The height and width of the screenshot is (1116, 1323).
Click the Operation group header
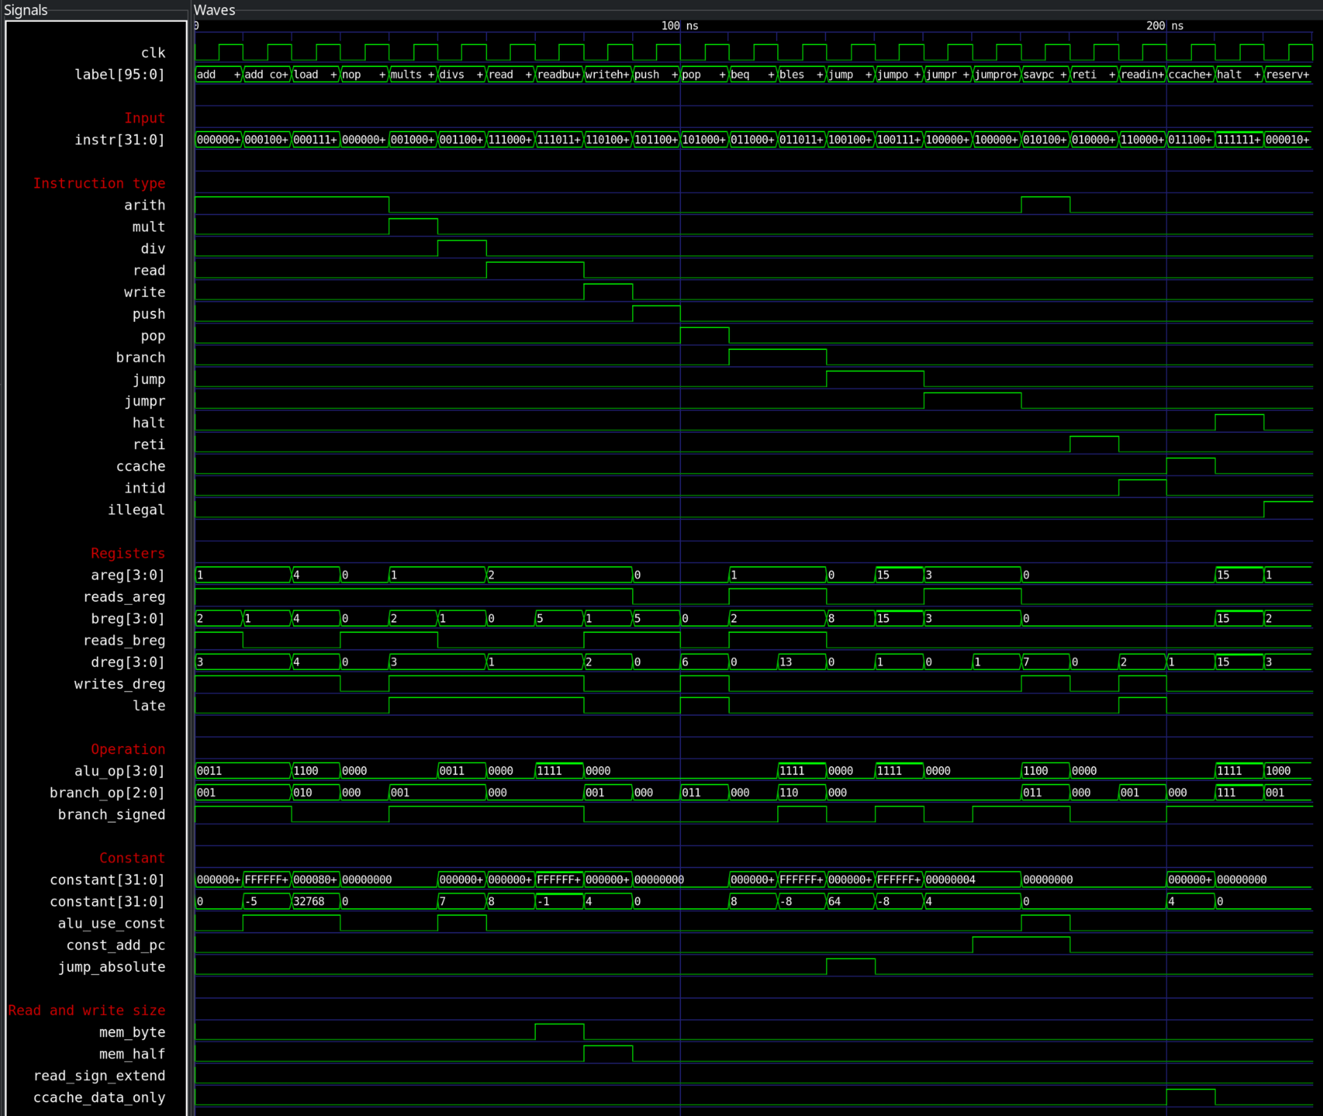[128, 749]
